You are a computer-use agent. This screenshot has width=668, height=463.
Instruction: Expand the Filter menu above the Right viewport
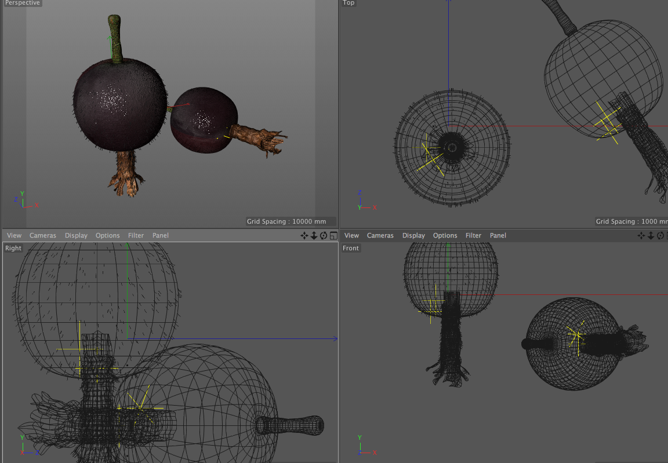coord(136,235)
